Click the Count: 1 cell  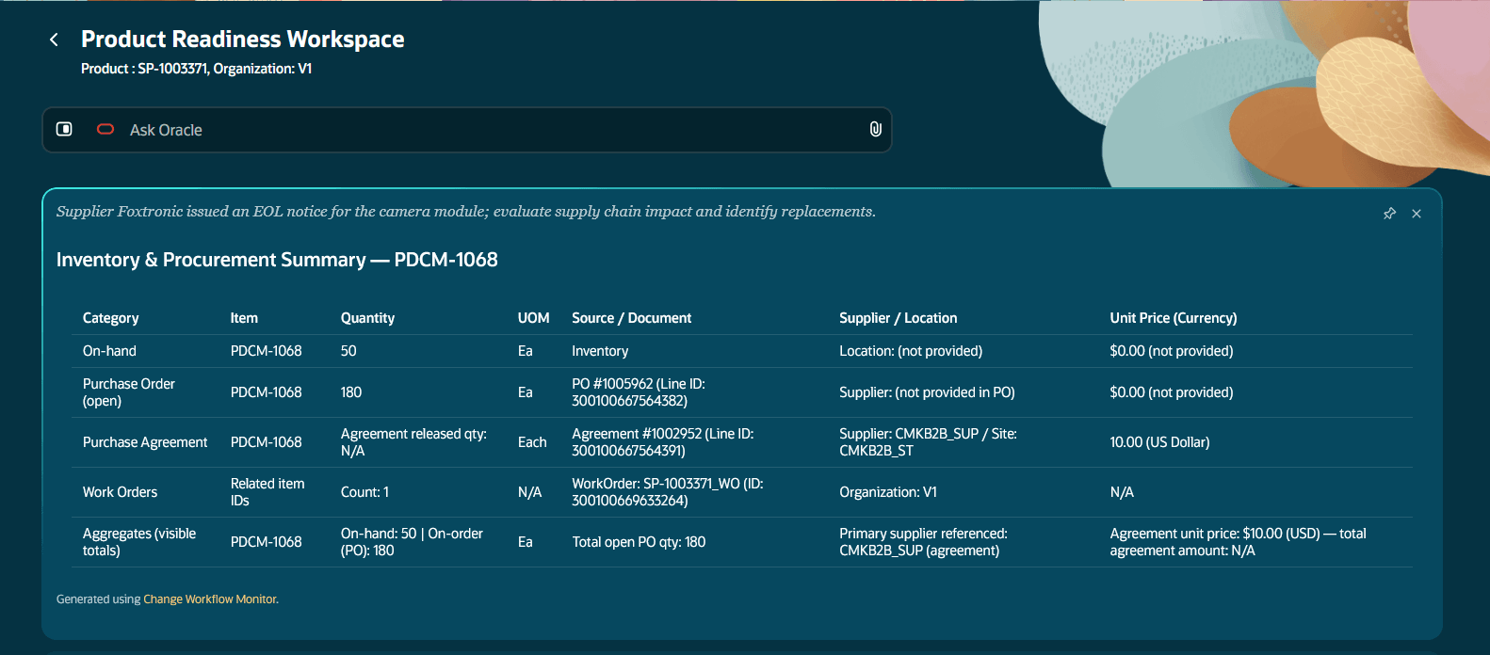click(x=364, y=492)
